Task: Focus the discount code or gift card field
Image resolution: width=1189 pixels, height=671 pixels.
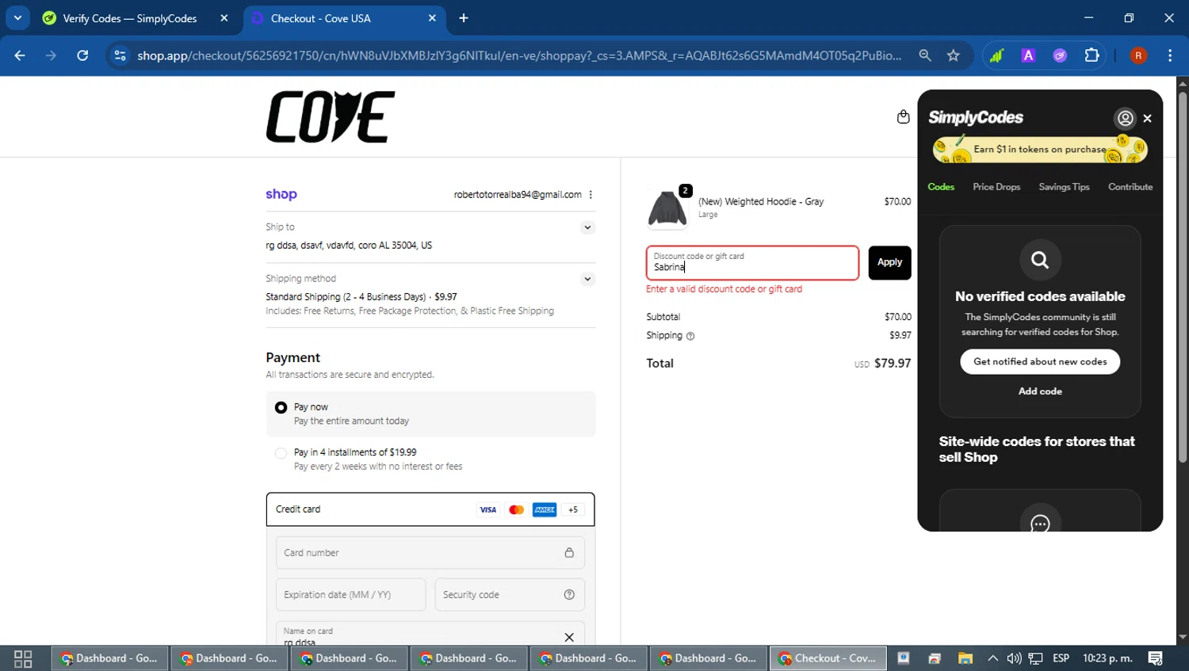Action: pyautogui.click(x=752, y=263)
